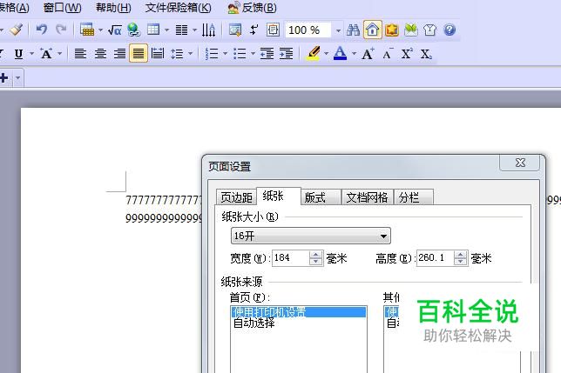The width and height of the screenshot is (561, 373).
Task: Open the zoom percentage dropdown
Action: (x=338, y=30)
